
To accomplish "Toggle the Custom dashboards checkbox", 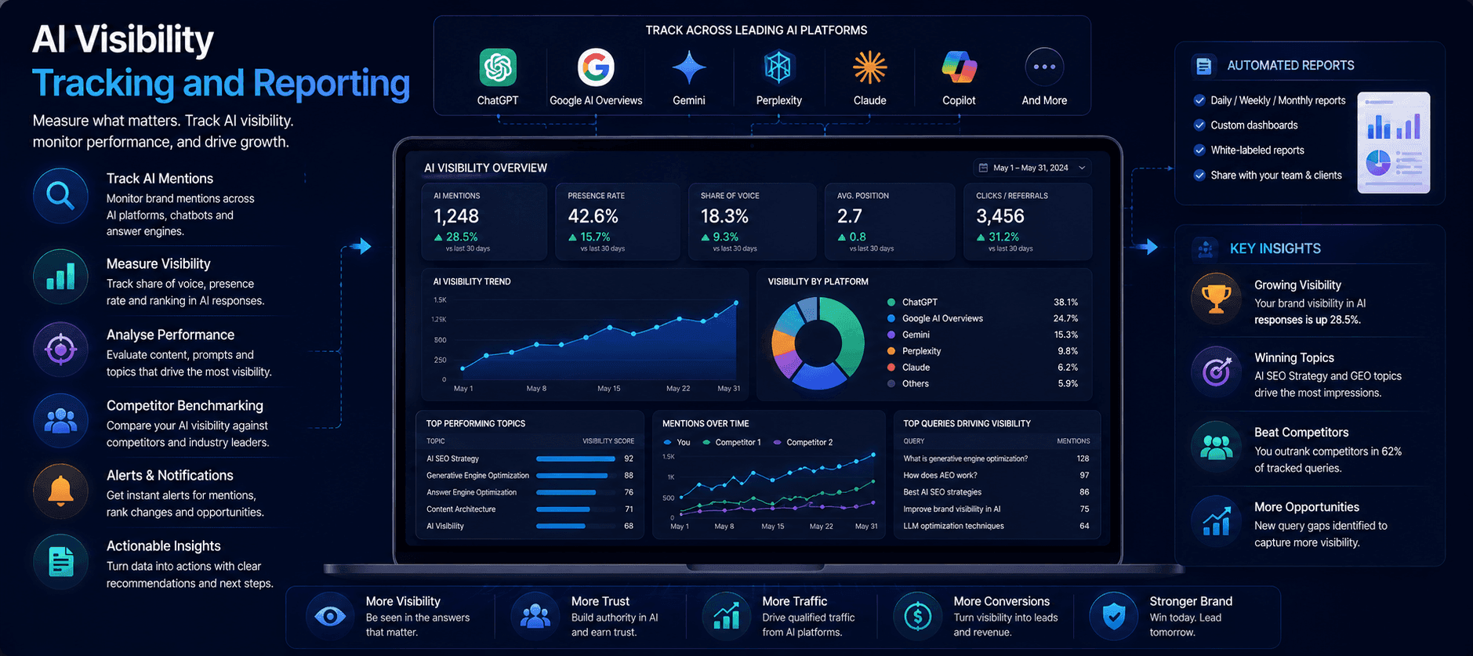I will [x=1199, y=125].
